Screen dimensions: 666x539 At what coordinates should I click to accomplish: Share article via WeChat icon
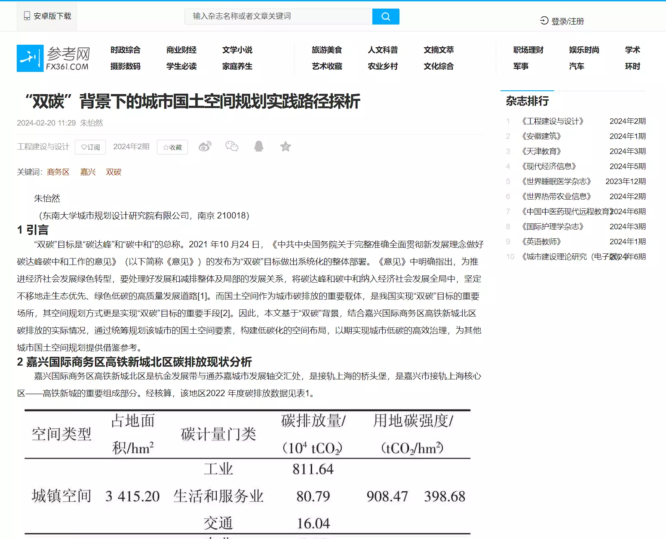pyautogui.click(x=232, y=147)
